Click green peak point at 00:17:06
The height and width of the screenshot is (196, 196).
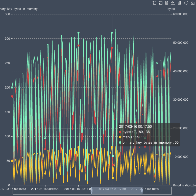click(79, 33)
